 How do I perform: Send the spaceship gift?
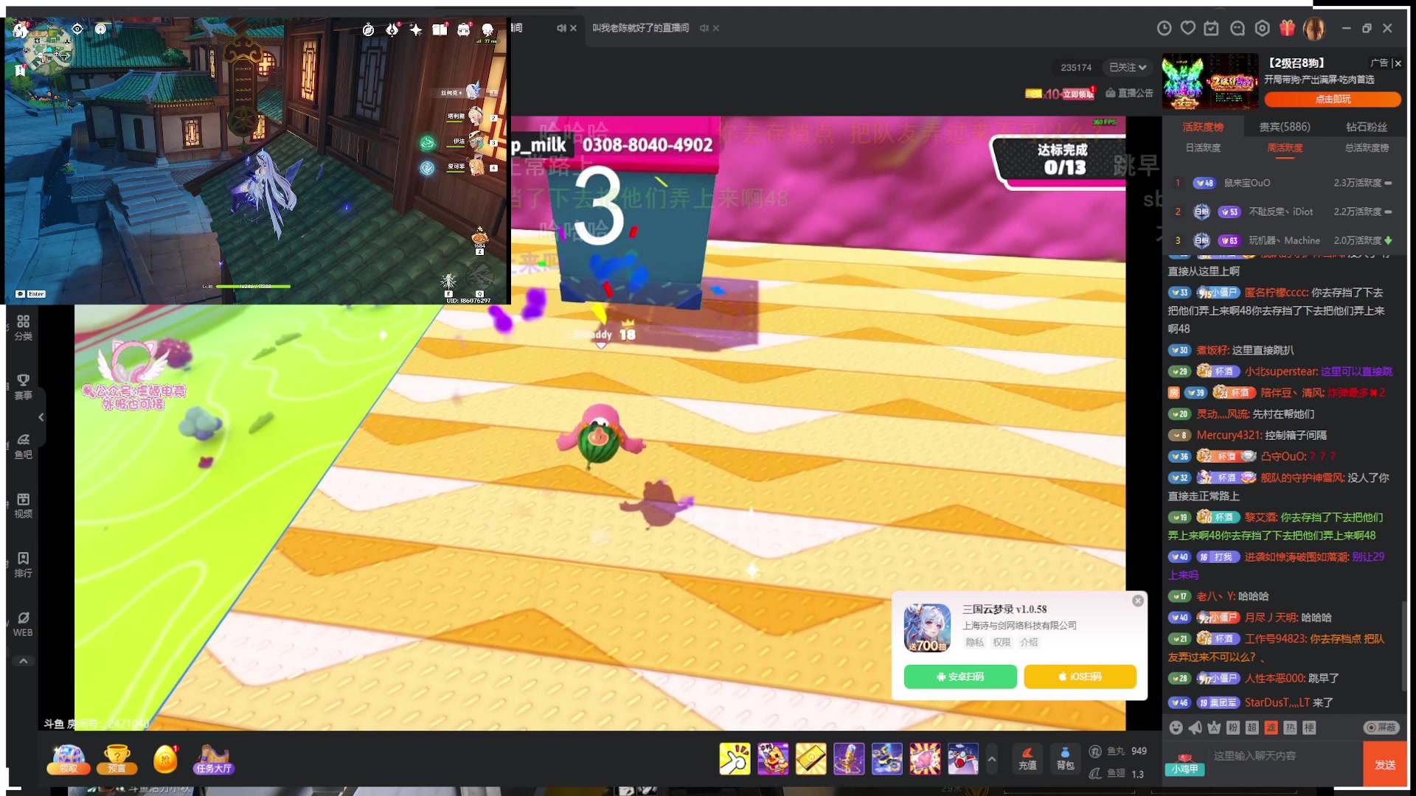[x=886, y=758]
